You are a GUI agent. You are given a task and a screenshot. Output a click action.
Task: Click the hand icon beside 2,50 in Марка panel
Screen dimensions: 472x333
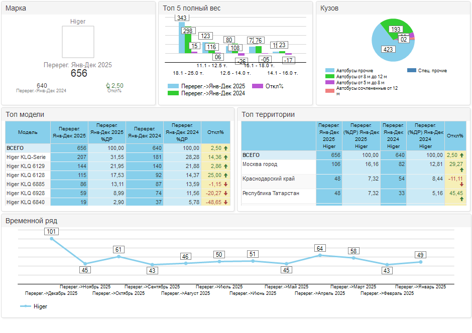click(x=107, y=86)
